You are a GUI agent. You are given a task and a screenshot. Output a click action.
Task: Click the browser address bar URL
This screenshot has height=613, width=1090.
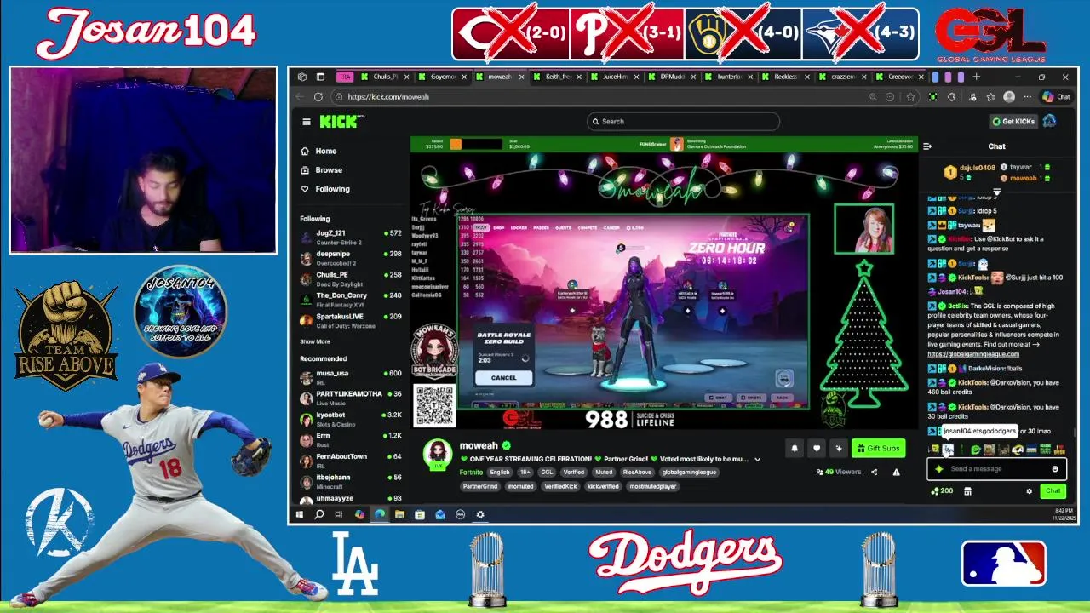pos(388,97)
